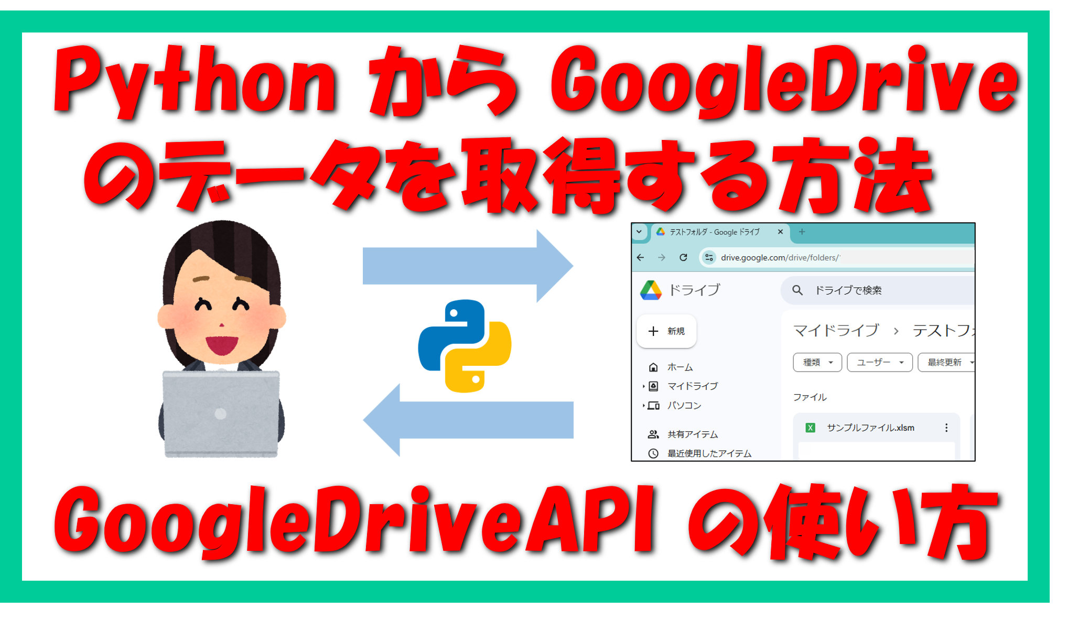Viewport: 1078px width, 620px height.
Task: Click the Google Drive logo icon
Action: tap(651, 290)
